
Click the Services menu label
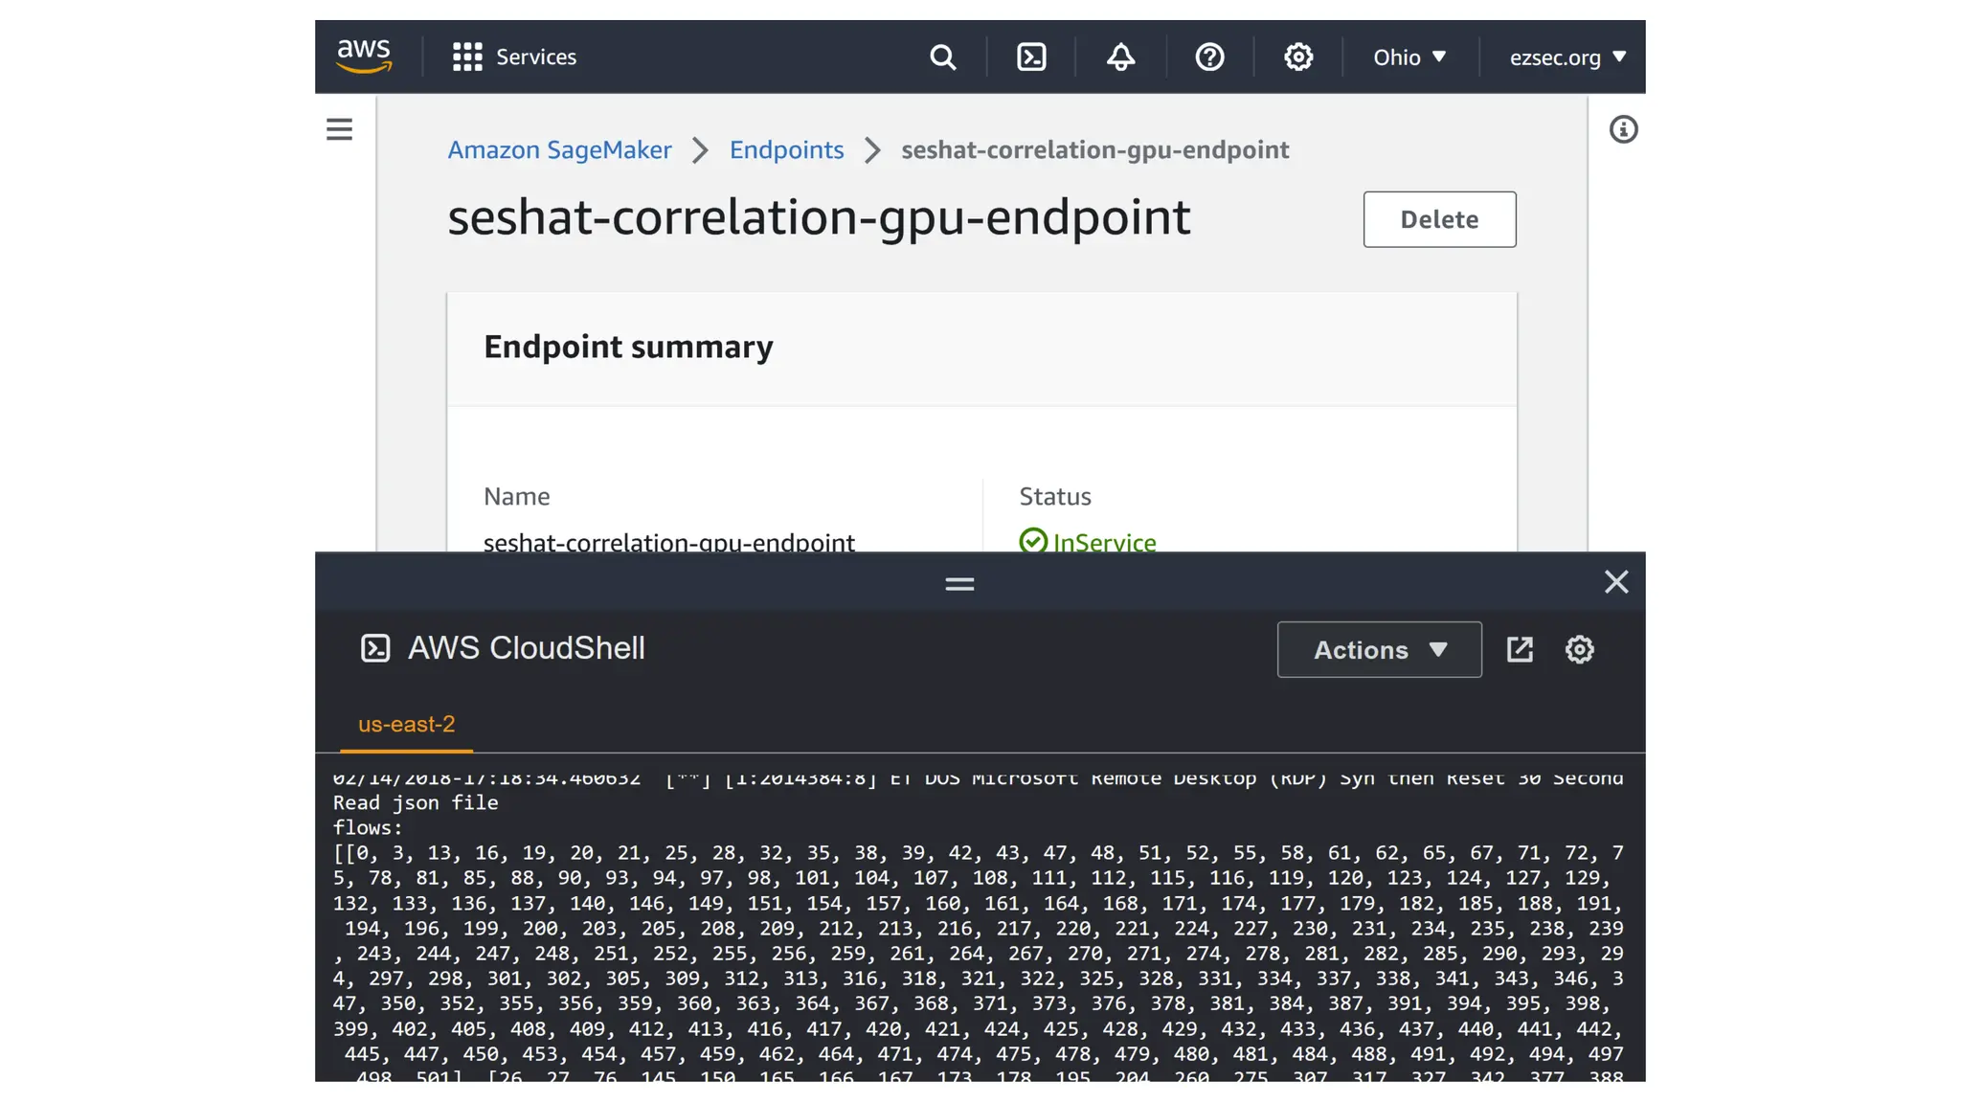click(536, 57)
